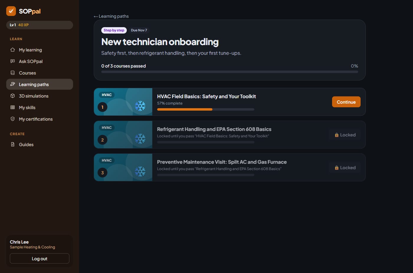Click the 'New technician onboarding' heading
The image size is (413, 273).
[160, 42]
